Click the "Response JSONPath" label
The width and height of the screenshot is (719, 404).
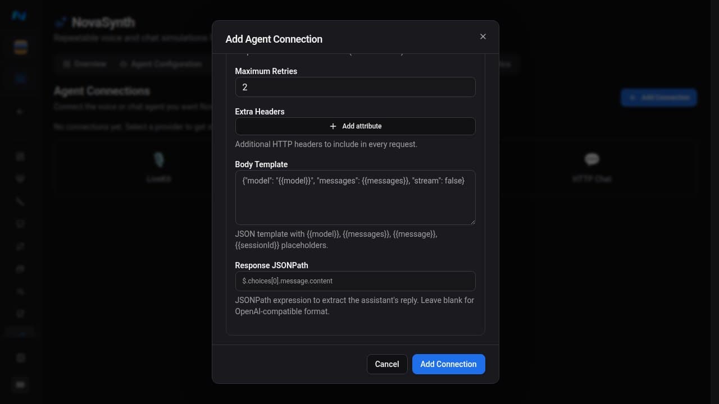pyautogui.click(x=271, y=265)
